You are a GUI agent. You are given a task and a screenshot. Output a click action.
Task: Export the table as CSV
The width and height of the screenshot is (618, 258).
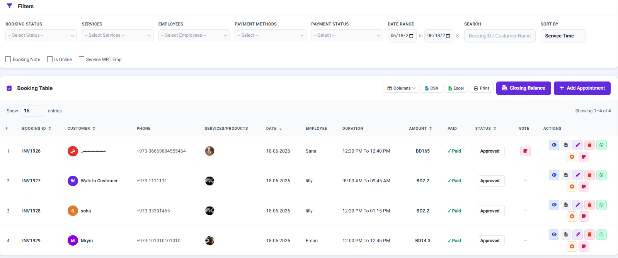pyautogui.click(x=432, y=88)
